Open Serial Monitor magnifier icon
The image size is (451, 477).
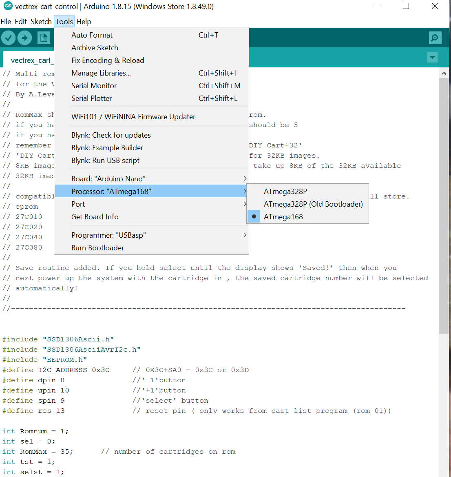click(x=435, y=38)
